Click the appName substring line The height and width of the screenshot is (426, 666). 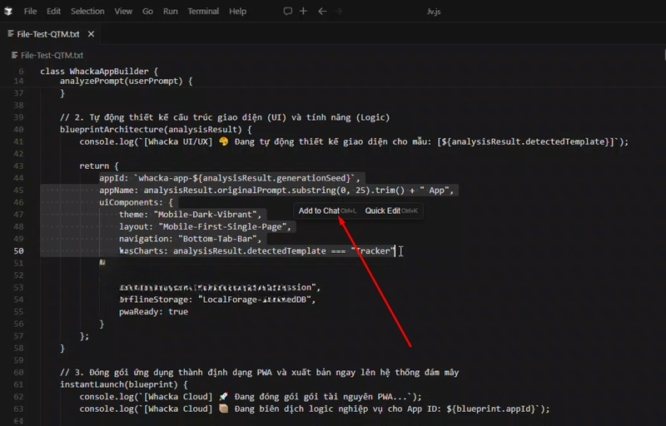276,190
